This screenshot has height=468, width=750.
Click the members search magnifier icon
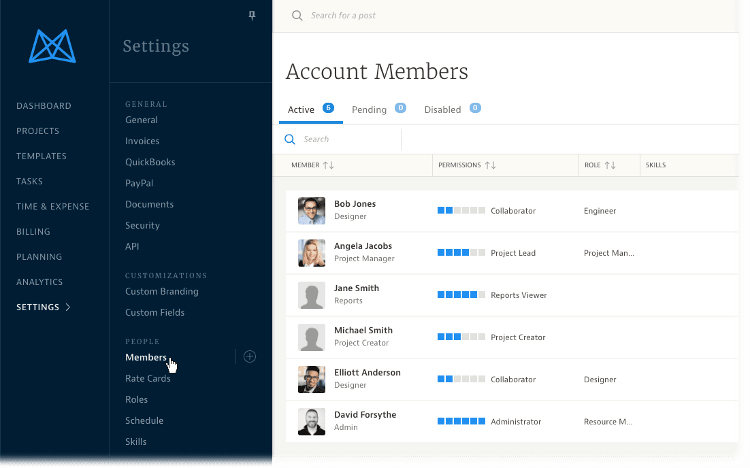pos(290,139)
